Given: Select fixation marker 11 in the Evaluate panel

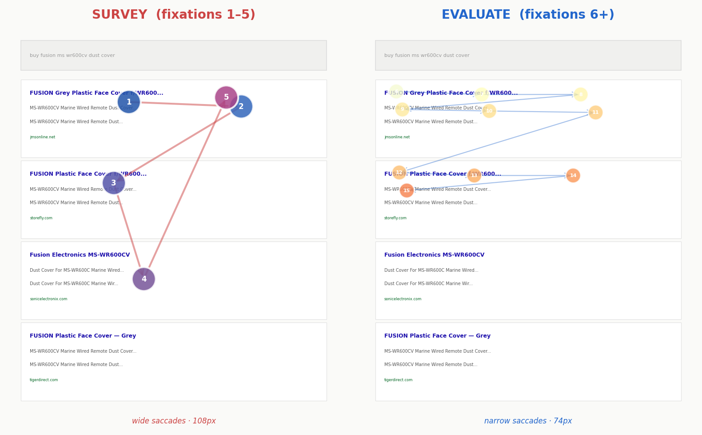Looking at the screenshot, I should click(x=595, y=113).
